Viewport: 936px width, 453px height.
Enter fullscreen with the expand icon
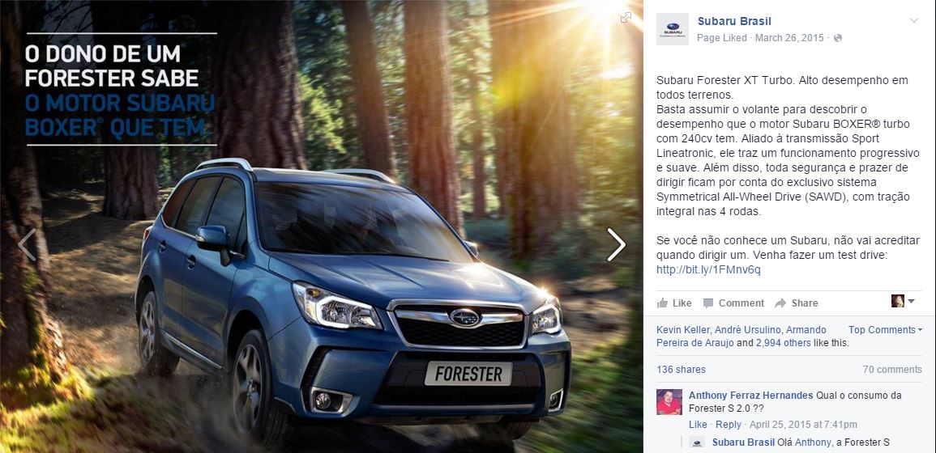pos(626,18)
